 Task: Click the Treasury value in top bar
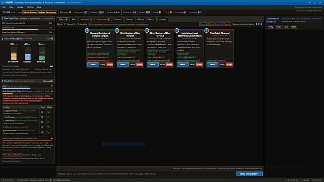click(101, 12)
